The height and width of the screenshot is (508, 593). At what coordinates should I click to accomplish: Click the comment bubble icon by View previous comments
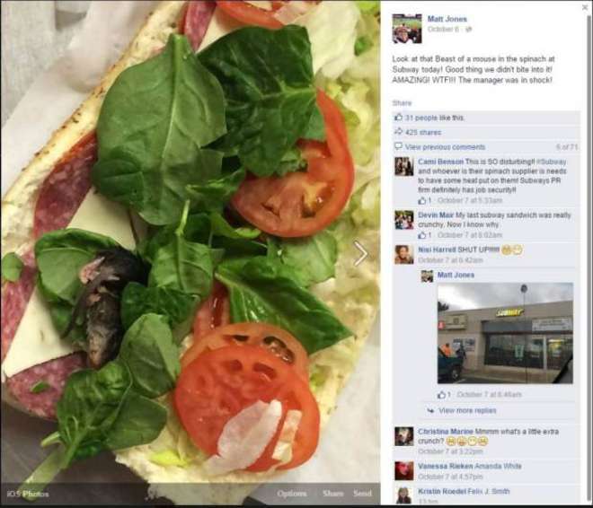[398, 146]
